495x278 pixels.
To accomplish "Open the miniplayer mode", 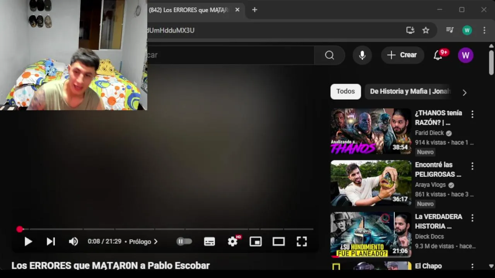I will coord(256,242).
